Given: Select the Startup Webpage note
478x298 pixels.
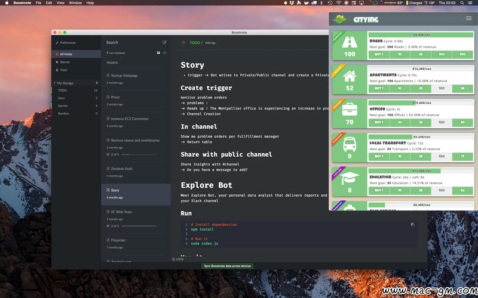Looking at the screenshot, I should [x=136, y=79].
